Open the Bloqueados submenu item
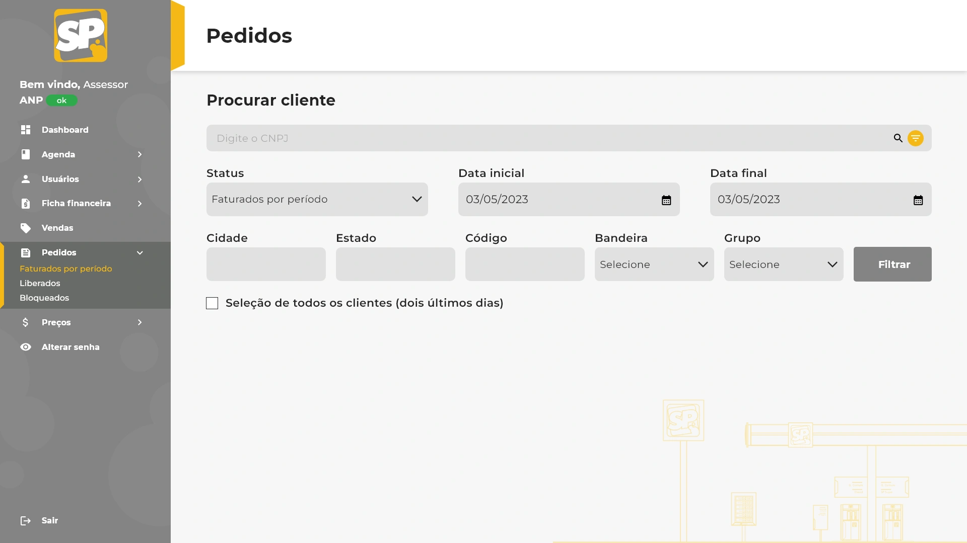Viewport: 967px width, 543px height. [44, 298]
